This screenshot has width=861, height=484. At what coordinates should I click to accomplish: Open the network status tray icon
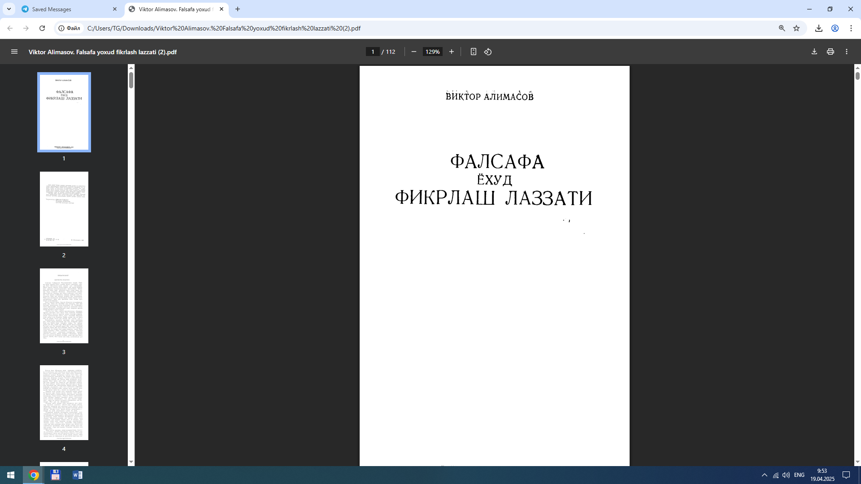[776, 475]
